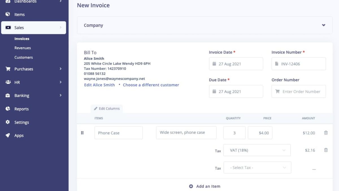
Task: Click the AMOUNT column header
Action: [308, 118]
